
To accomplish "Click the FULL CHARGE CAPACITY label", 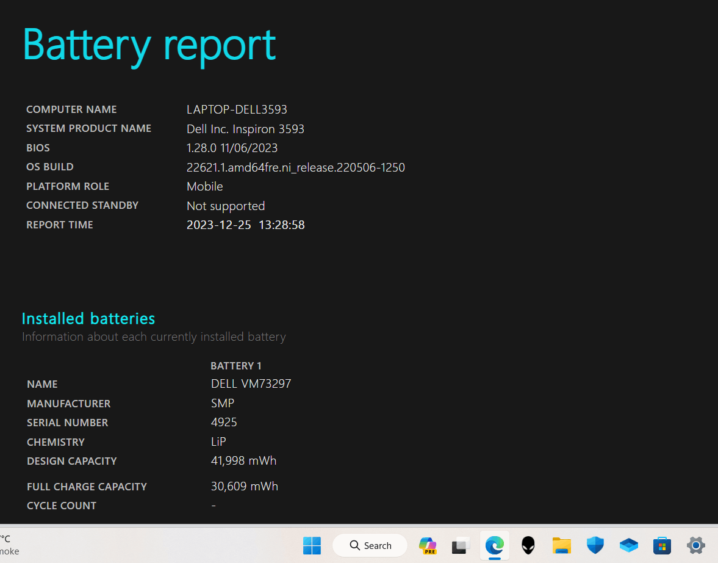I will coord(87,487).
